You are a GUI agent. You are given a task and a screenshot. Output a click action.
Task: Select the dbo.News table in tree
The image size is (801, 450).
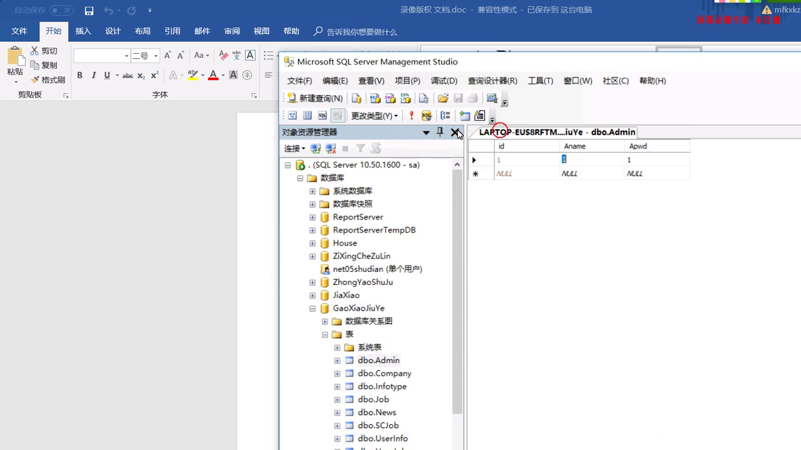(377, 412)
